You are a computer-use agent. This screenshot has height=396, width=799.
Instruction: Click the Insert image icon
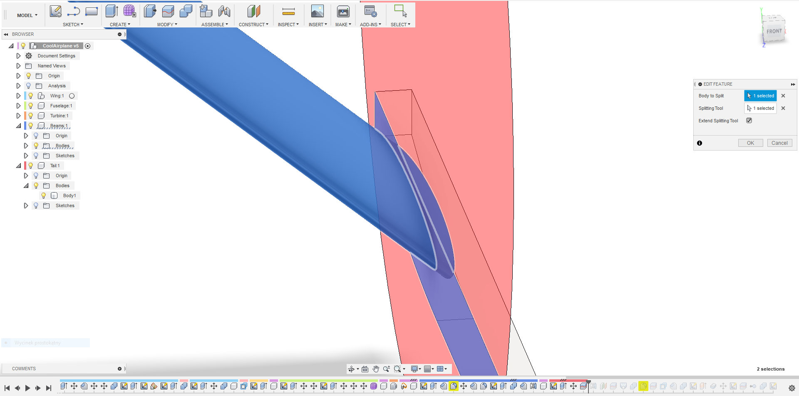(x=318, y=11)
